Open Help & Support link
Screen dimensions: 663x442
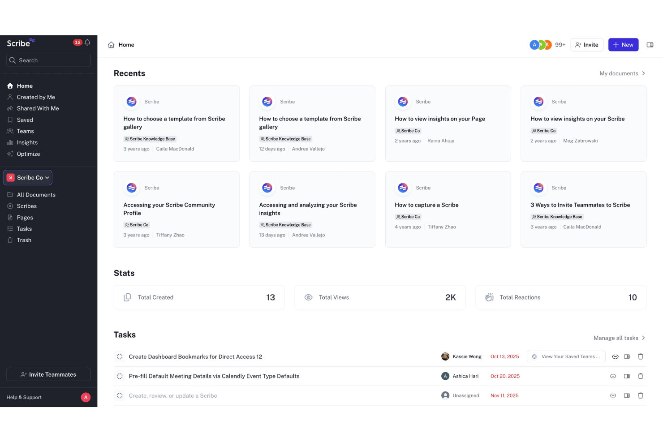[24, 397]
